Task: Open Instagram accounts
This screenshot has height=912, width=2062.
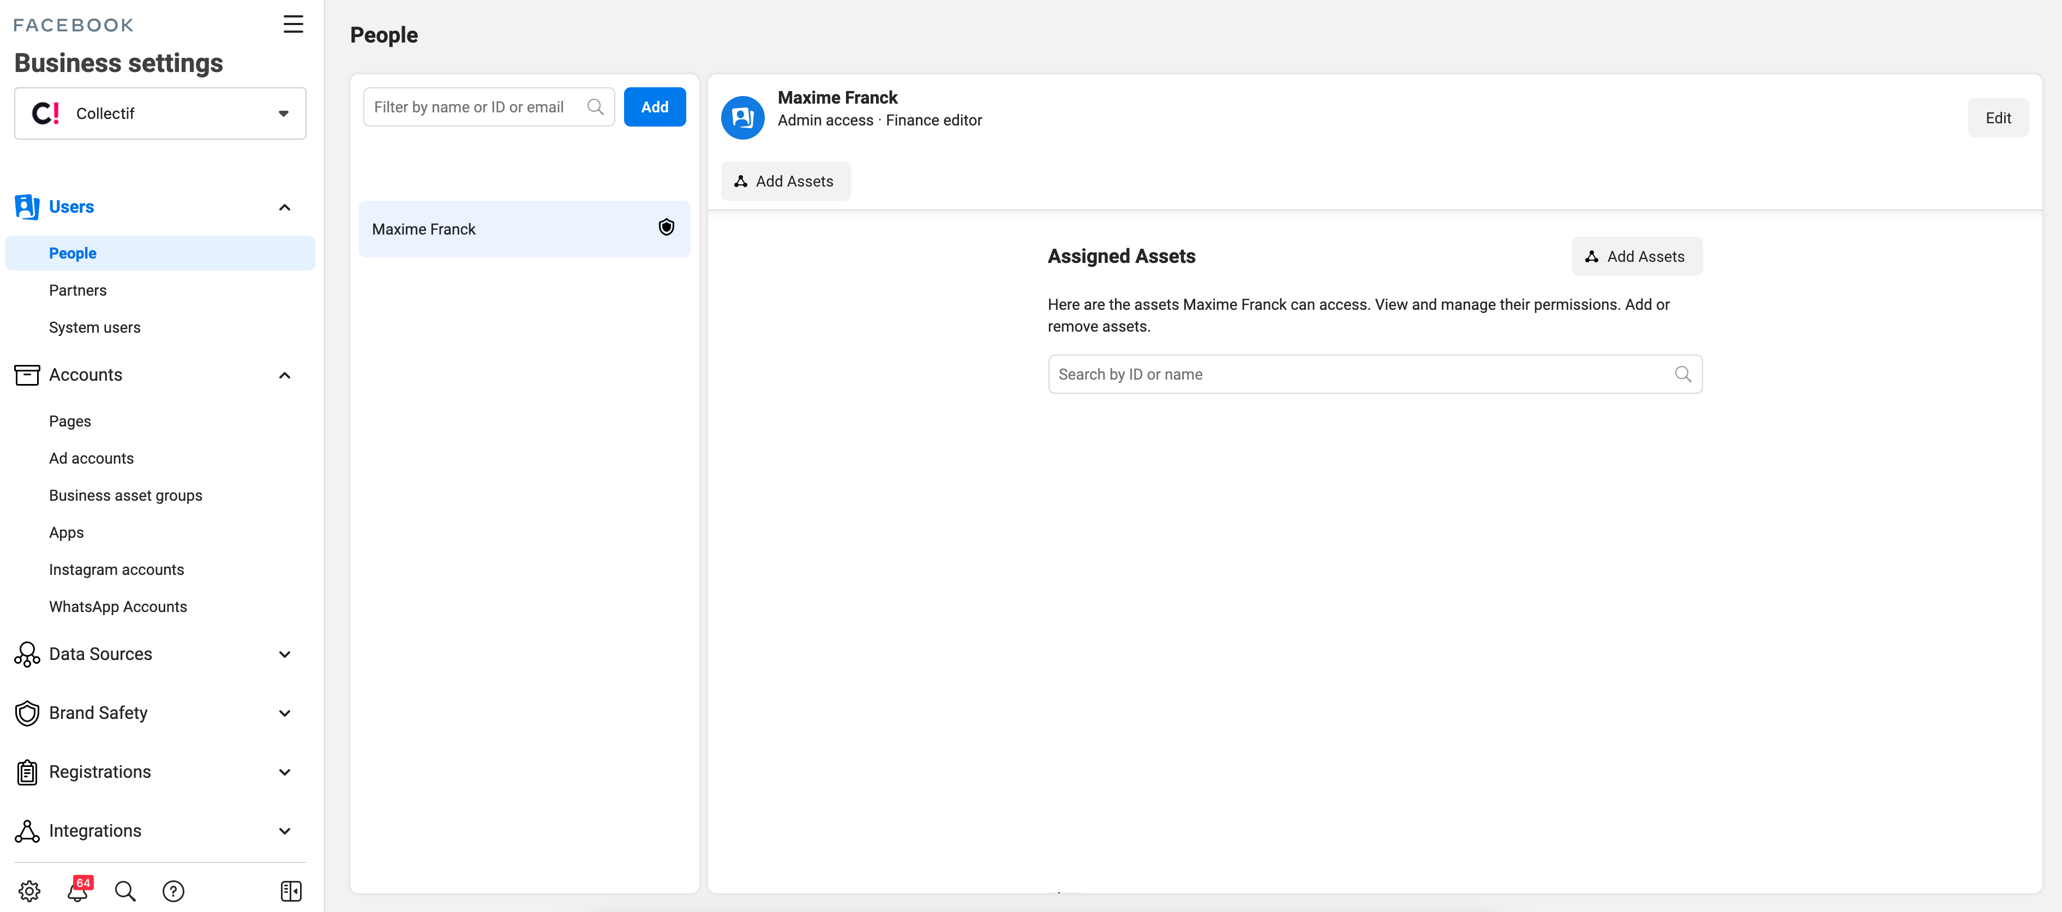Action: (x=116, y=569)
